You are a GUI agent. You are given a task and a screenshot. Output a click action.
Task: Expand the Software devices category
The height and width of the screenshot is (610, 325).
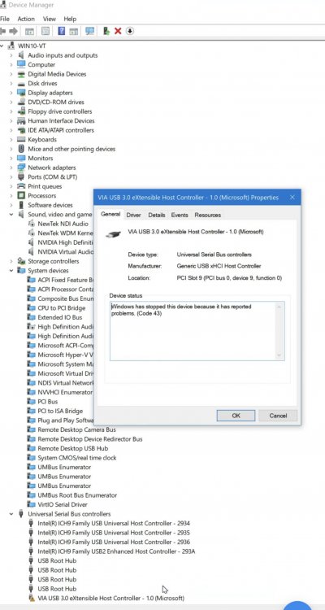(x=11, y=205)
